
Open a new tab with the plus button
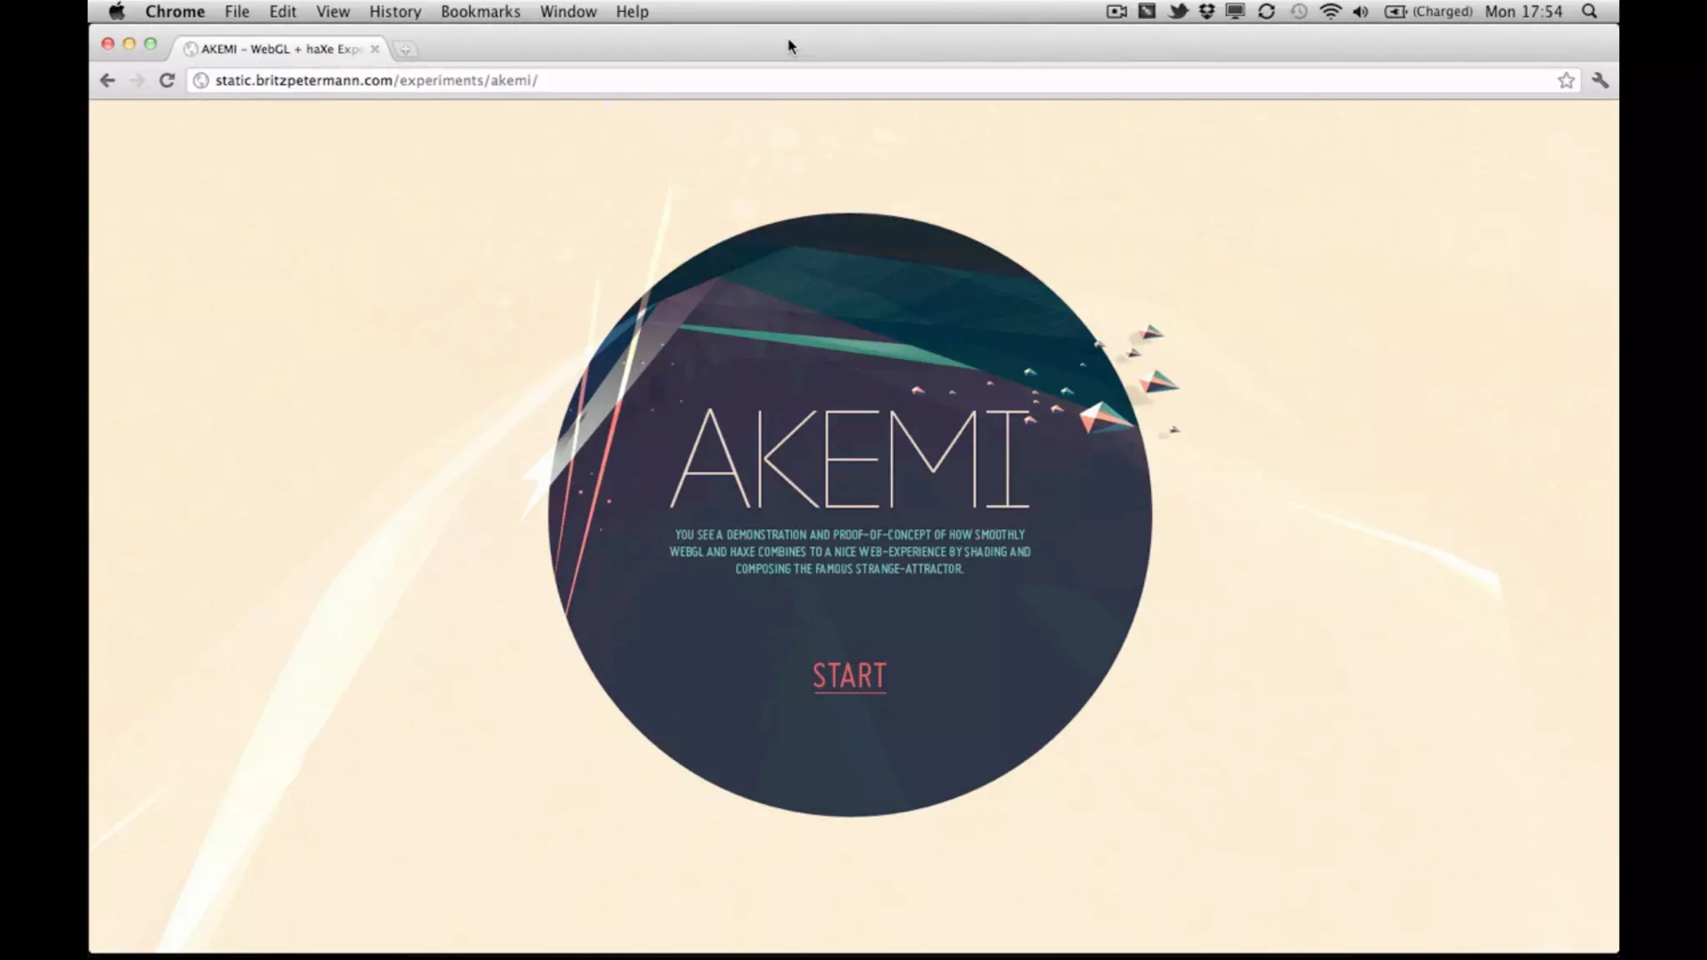pos(406,49)
